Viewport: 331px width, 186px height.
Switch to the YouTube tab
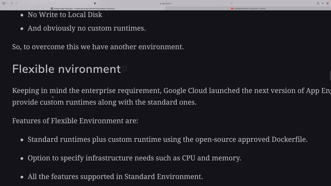click(248, 9)
